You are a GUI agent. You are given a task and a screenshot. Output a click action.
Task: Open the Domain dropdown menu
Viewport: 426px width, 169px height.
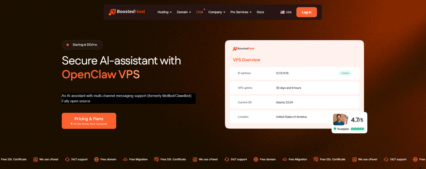pos(184,12)
